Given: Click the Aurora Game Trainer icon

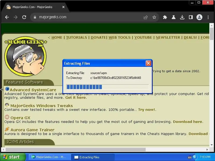Looking at the screenshot, I should 7,129.
